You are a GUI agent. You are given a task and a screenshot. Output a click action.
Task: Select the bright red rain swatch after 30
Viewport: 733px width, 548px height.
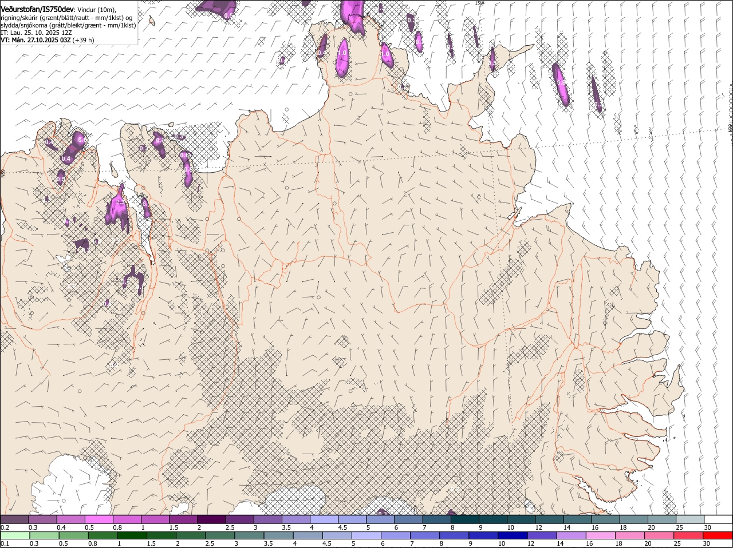point(718,535)
